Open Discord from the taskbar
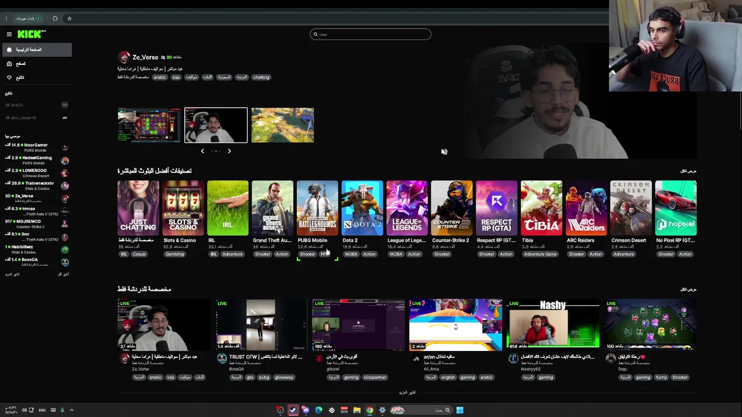742x417 pixels. [305, 410]
